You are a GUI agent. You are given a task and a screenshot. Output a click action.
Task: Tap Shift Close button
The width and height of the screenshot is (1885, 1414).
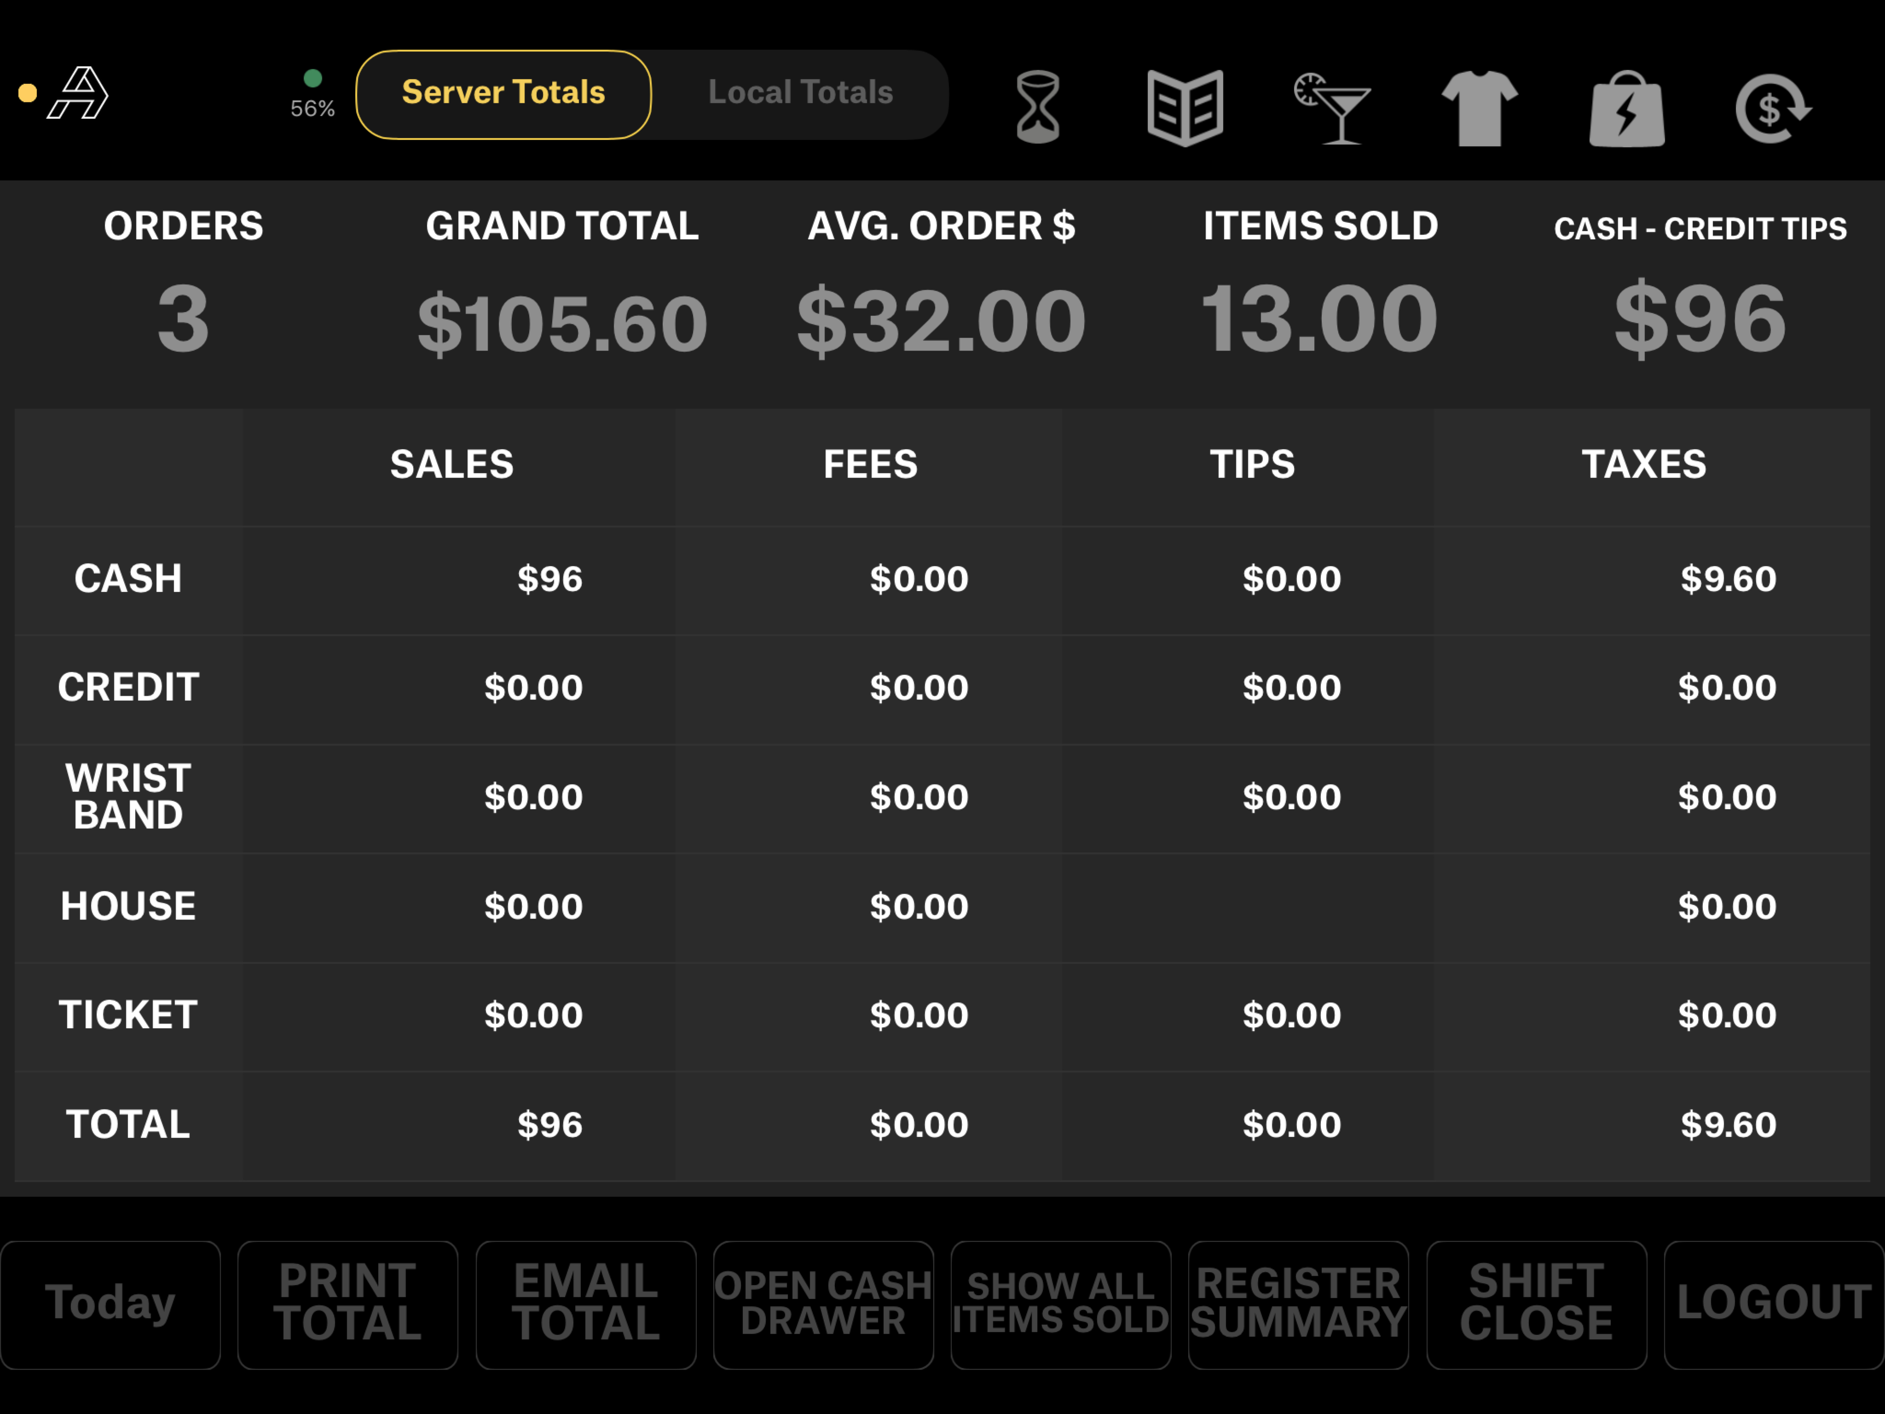[1536, 1304]
